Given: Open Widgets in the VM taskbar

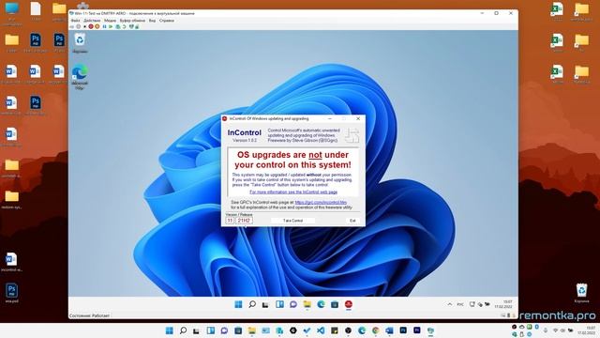Looking at the screenshot, I should tap(279, 304).
